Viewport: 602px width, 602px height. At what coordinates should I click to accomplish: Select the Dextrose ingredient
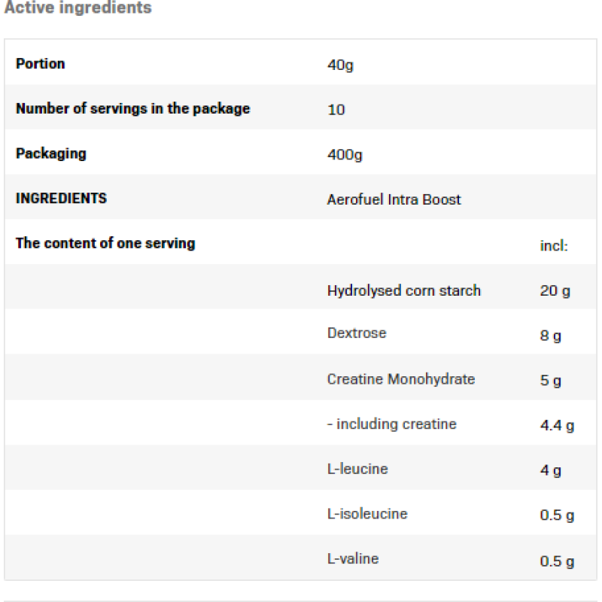(357, 333)
